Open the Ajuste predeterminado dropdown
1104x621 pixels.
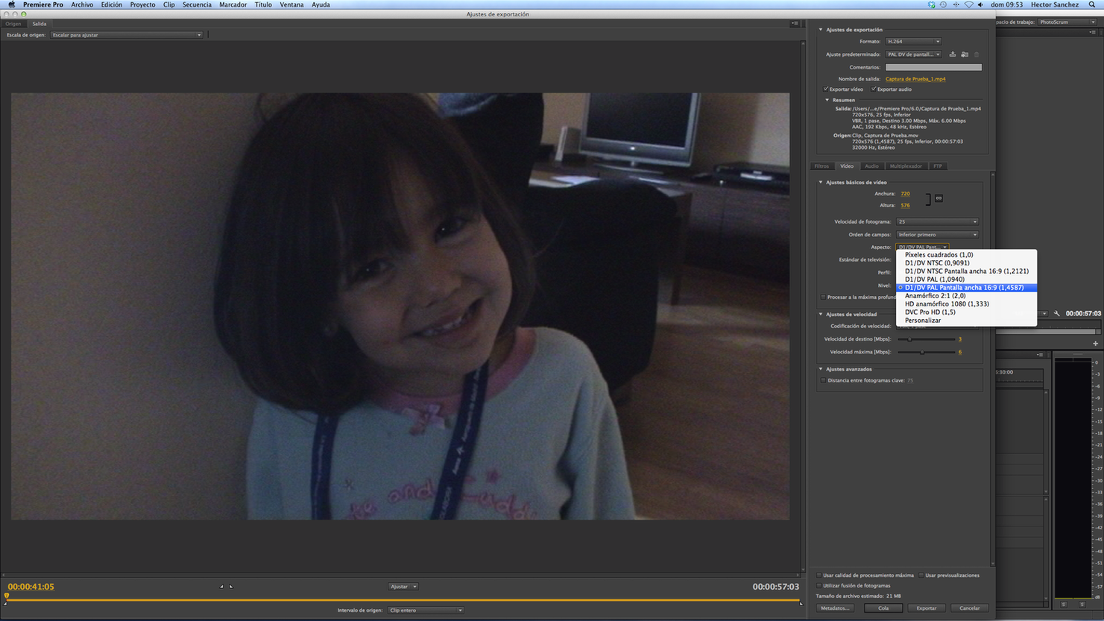tap(913, 54)
